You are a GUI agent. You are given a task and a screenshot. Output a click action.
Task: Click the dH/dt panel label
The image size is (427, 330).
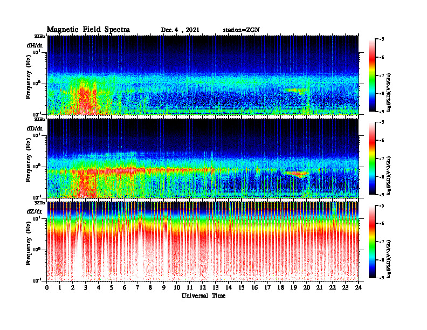(x=35, y=45)
